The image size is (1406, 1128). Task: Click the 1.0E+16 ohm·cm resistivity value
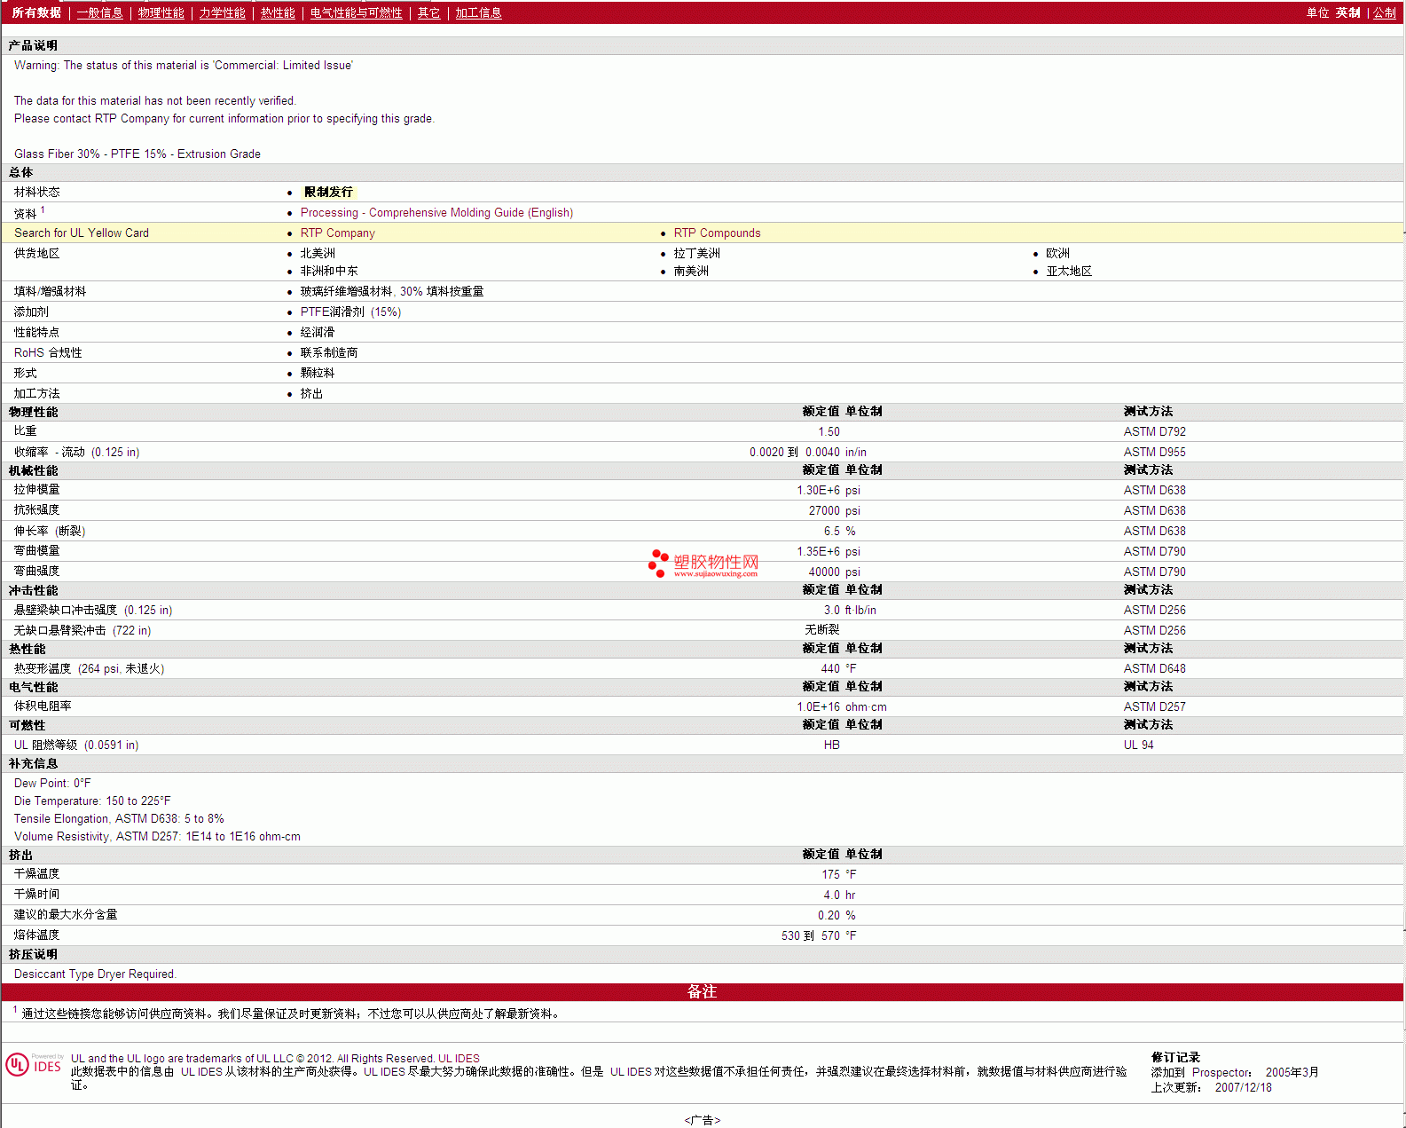pos(841,706)
